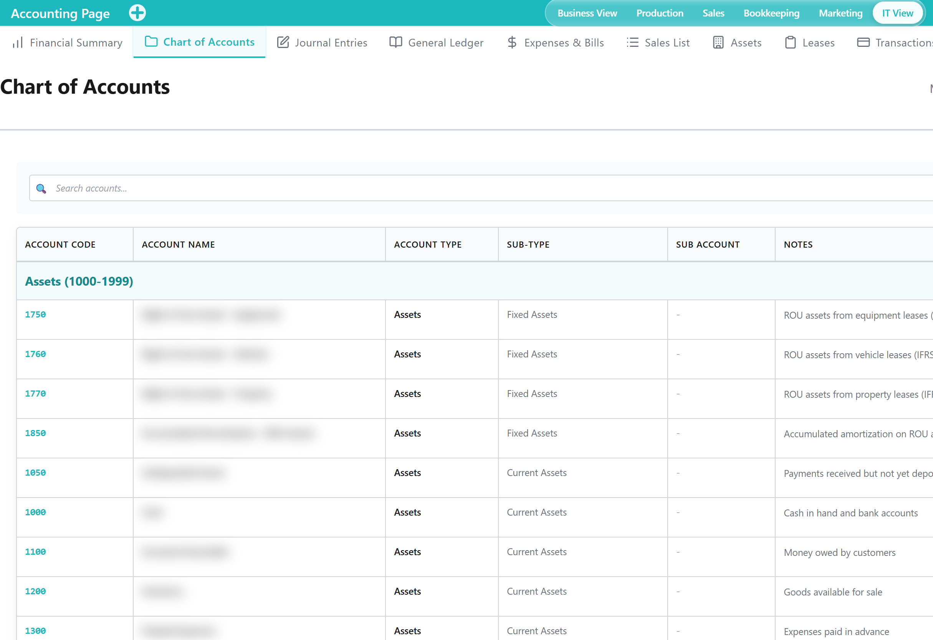Viewport: 933px width, 640px height.
Task: Open account code 1200
Action: click(x=35, y=591)
